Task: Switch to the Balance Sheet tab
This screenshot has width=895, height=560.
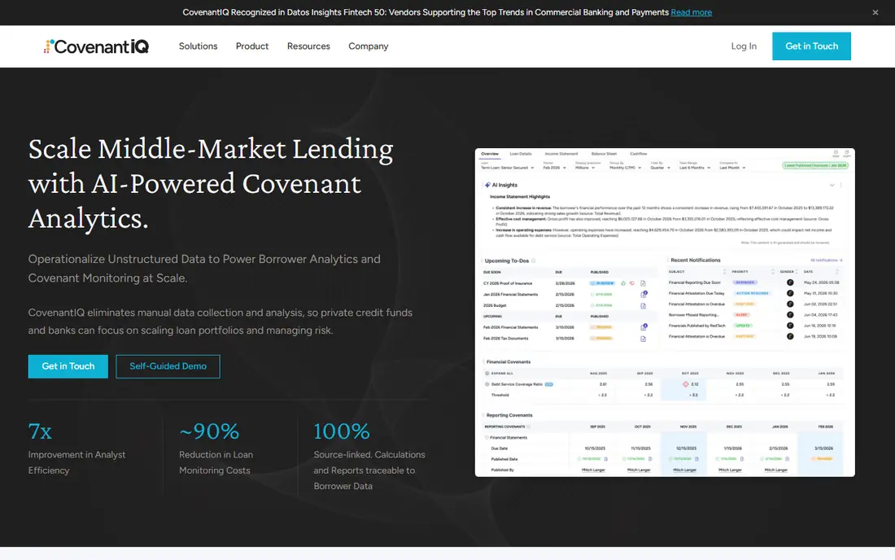Action: click(604, 154)
